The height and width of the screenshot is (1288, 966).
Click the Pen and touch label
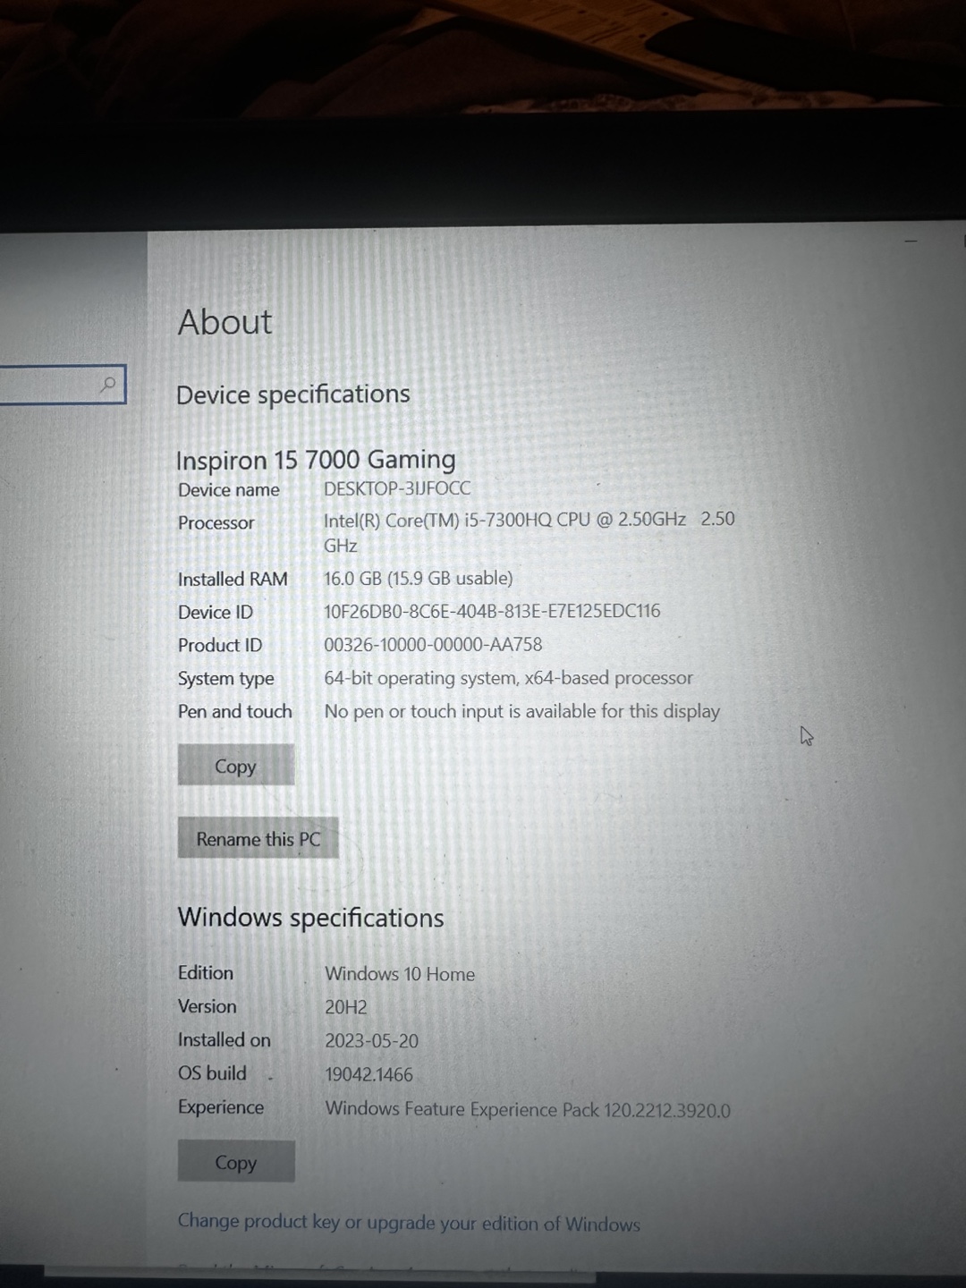pos(235,712)
